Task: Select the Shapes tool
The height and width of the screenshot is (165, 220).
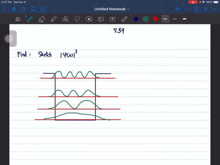Action: click(65, 19)
